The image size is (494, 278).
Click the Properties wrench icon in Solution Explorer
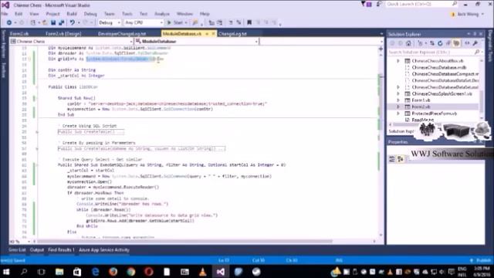coord(475,43)
